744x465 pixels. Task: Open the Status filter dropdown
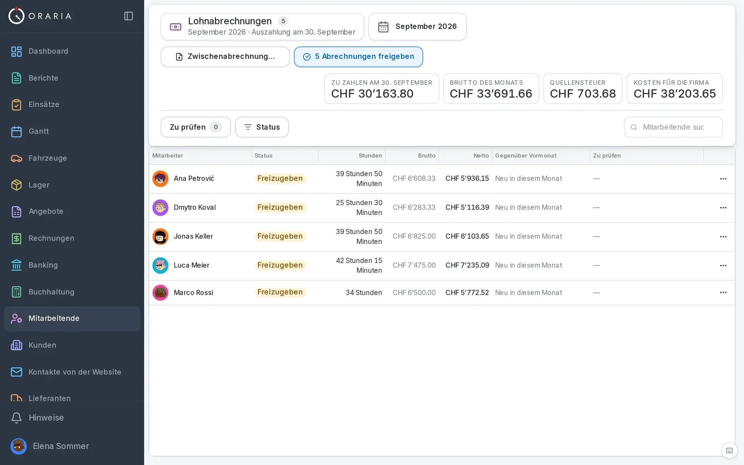tap(262, 127)
